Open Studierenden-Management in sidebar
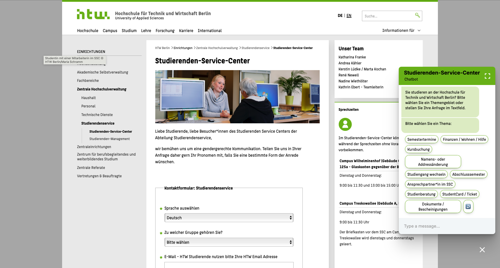Screen dimensions: 500x268 pos(109,139)
